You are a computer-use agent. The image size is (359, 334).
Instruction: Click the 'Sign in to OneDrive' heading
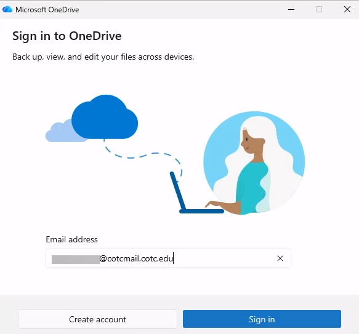tap(67, 36)
